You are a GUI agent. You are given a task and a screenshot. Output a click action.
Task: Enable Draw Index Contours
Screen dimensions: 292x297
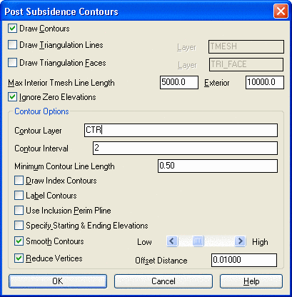point(19,181)
